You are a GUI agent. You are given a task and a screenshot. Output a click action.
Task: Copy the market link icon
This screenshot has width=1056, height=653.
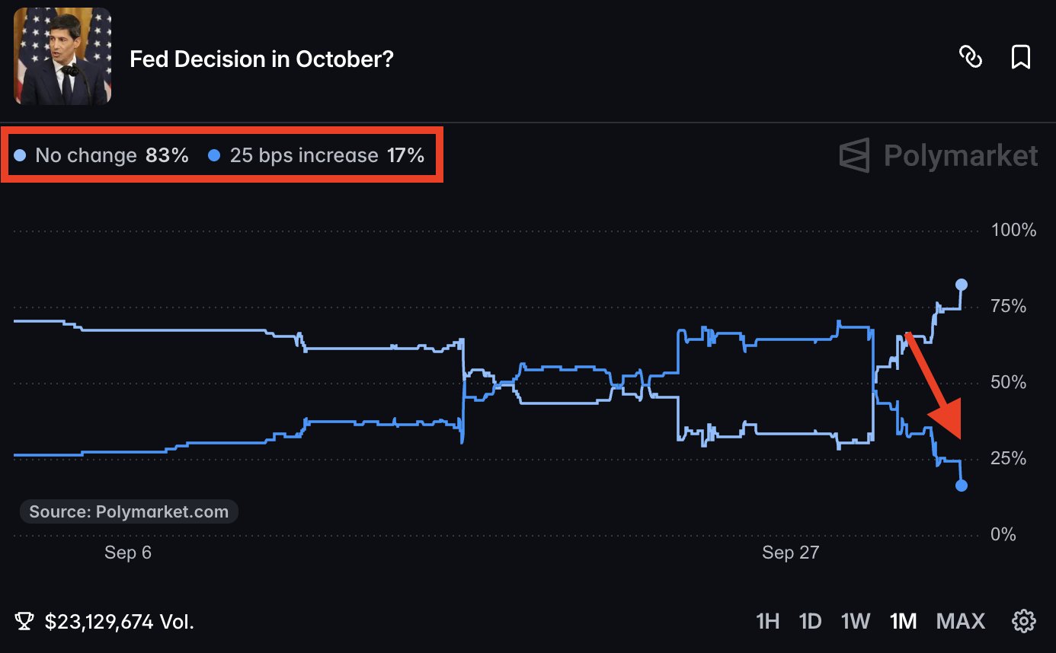[971, 57]
